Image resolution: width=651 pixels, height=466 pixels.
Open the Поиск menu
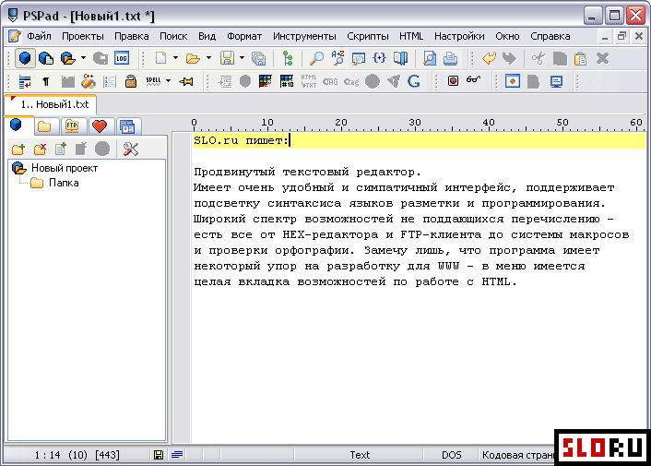(x=173, y=37)
